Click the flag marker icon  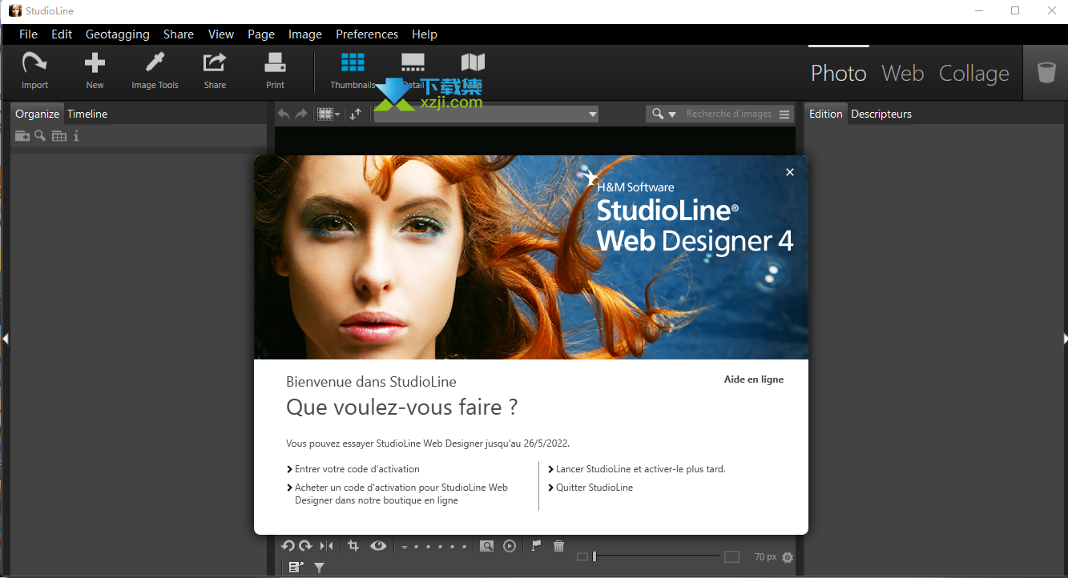click(536, 546)
